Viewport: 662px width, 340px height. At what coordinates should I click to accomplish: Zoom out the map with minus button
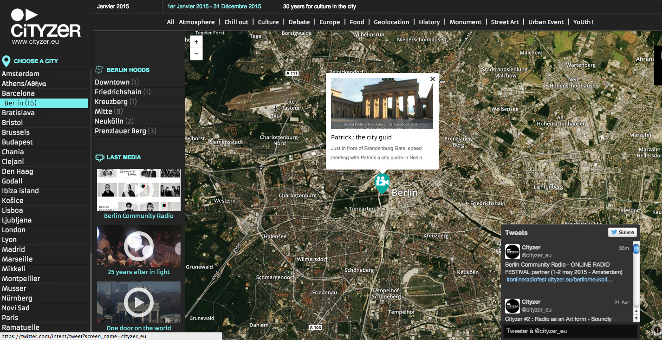click(x=196, y=54)
